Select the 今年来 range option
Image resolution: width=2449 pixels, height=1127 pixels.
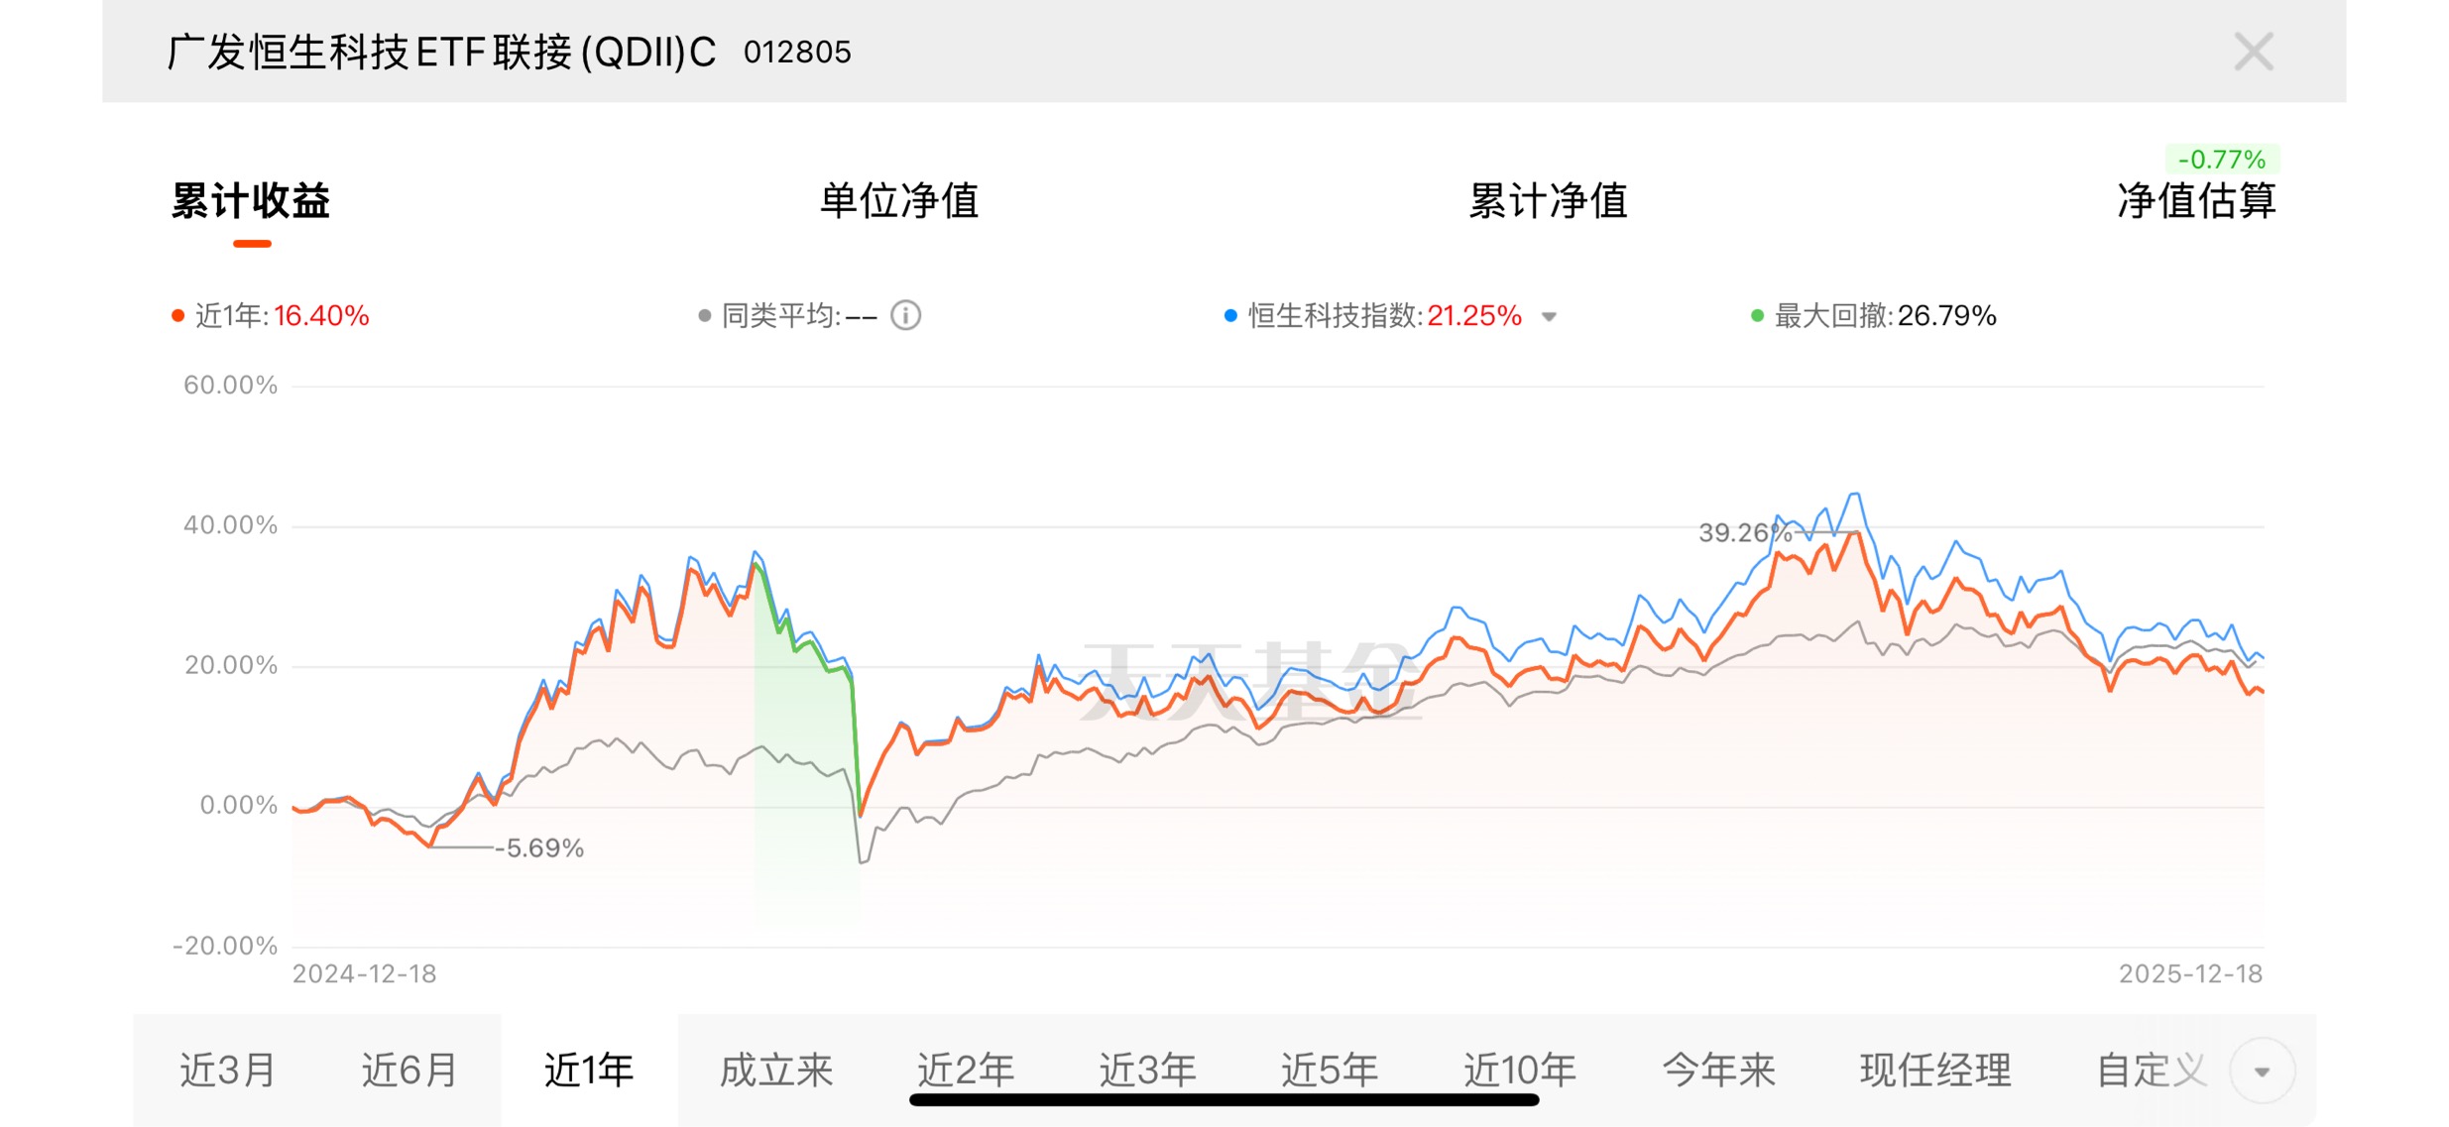tap(1718, 1071)
